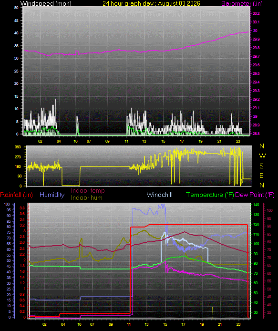Click the Windspeed (mph) axis title
278x331 pixels.
(46, 4)
